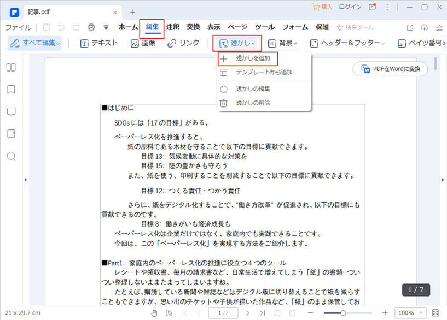Click the print icon in toolbar
The image size is (447, 320).
point(91,27)
